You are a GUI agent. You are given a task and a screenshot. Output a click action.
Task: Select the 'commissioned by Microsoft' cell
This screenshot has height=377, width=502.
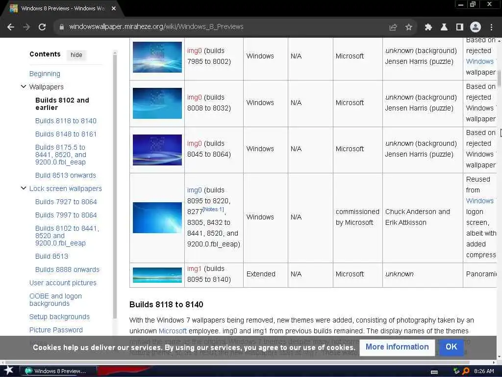click(357, 217)
